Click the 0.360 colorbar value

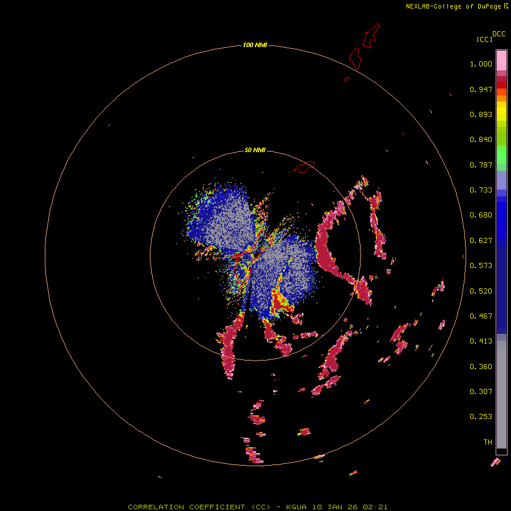[481, 367]
